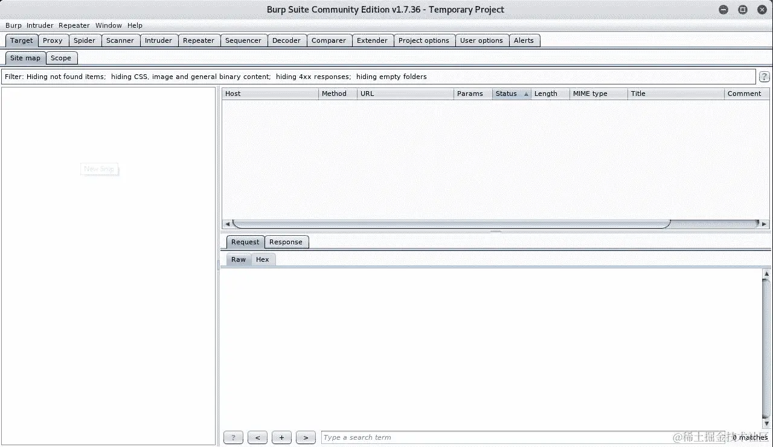
Task: Open the Burp menu
Action: pyautogui.click(x=13, y=25)
